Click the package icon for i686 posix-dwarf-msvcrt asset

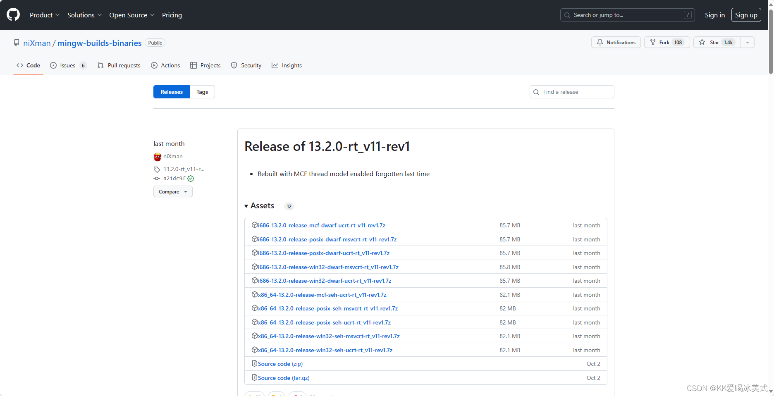click(x=255, y=239)
